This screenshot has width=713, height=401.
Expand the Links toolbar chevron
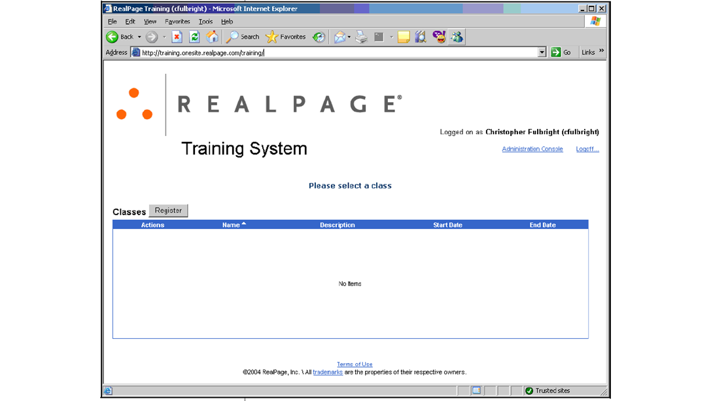click(602, 51)
